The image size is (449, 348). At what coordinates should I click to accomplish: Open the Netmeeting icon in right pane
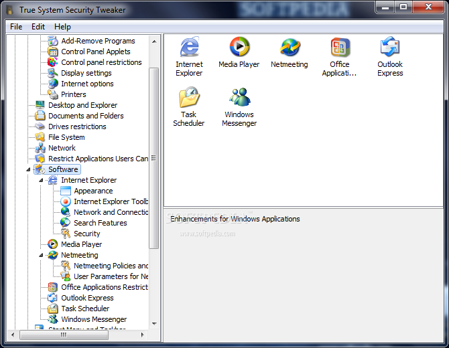[290, 48]
